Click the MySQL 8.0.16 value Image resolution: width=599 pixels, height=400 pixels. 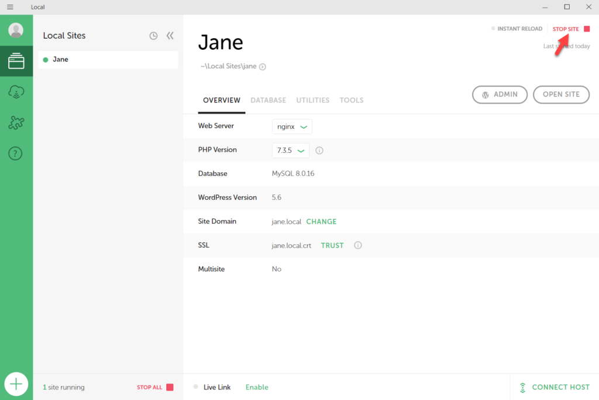click(293, 173)
